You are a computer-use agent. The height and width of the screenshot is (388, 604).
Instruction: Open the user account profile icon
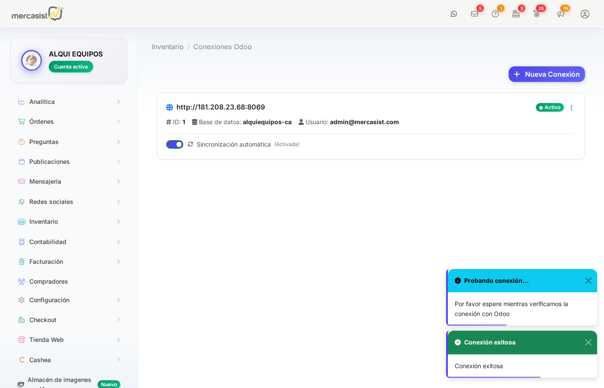(585, 14)
